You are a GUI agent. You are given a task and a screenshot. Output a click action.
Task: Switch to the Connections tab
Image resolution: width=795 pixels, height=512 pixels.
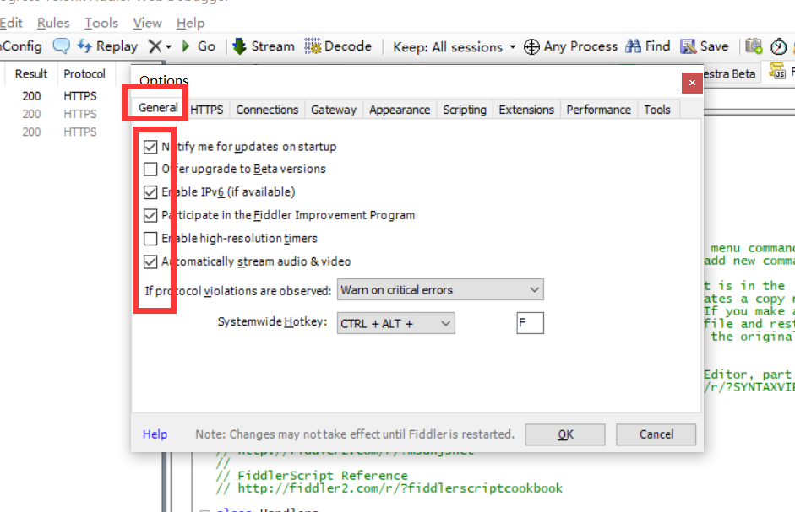[267, 110]
